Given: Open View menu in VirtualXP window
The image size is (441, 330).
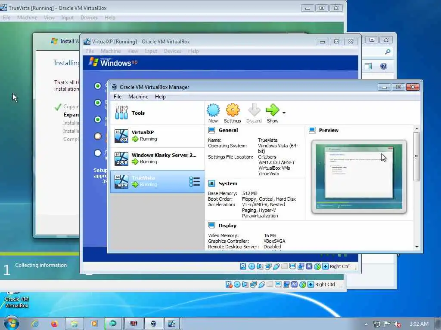Looking at the screenshot, I should click(133, 51).
